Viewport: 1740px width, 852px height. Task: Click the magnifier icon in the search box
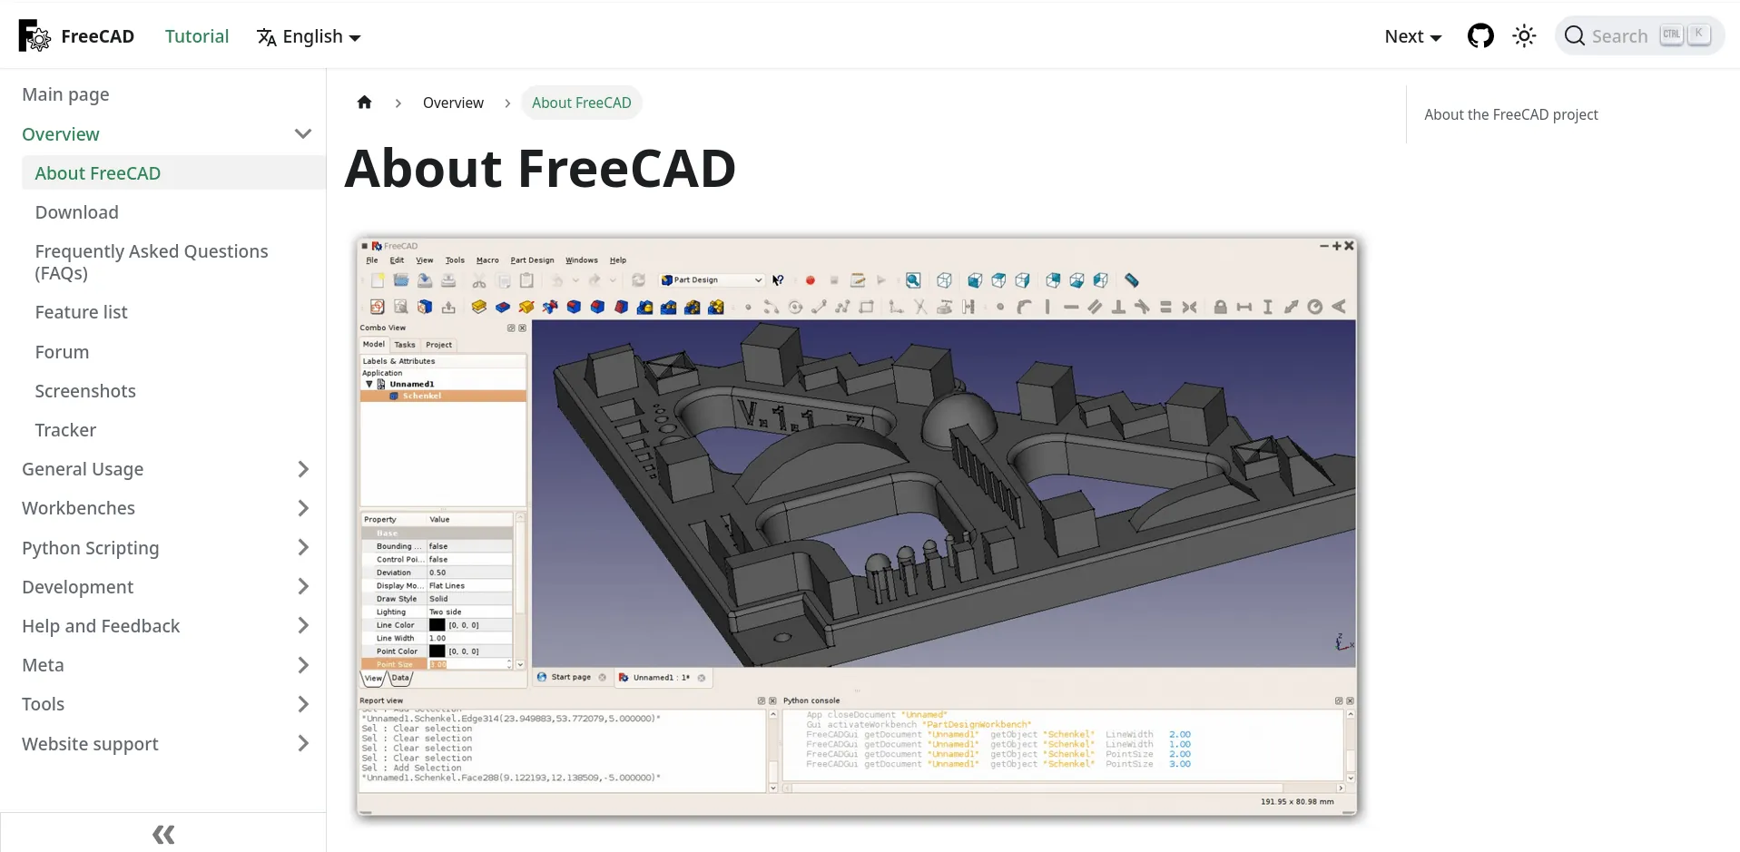pos(1575,36)
